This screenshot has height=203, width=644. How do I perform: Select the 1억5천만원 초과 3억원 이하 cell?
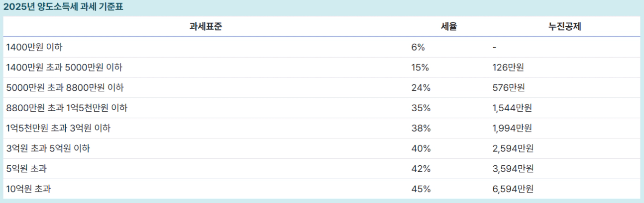(x=206, y=128)
